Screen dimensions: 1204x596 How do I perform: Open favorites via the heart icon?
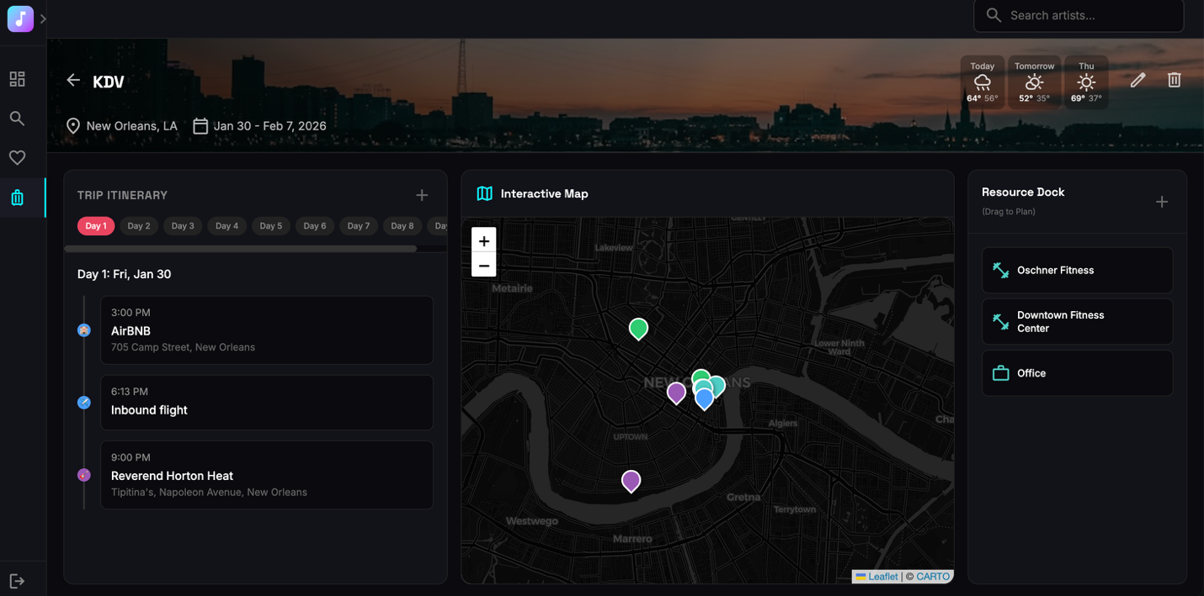(x=17, y=157)
